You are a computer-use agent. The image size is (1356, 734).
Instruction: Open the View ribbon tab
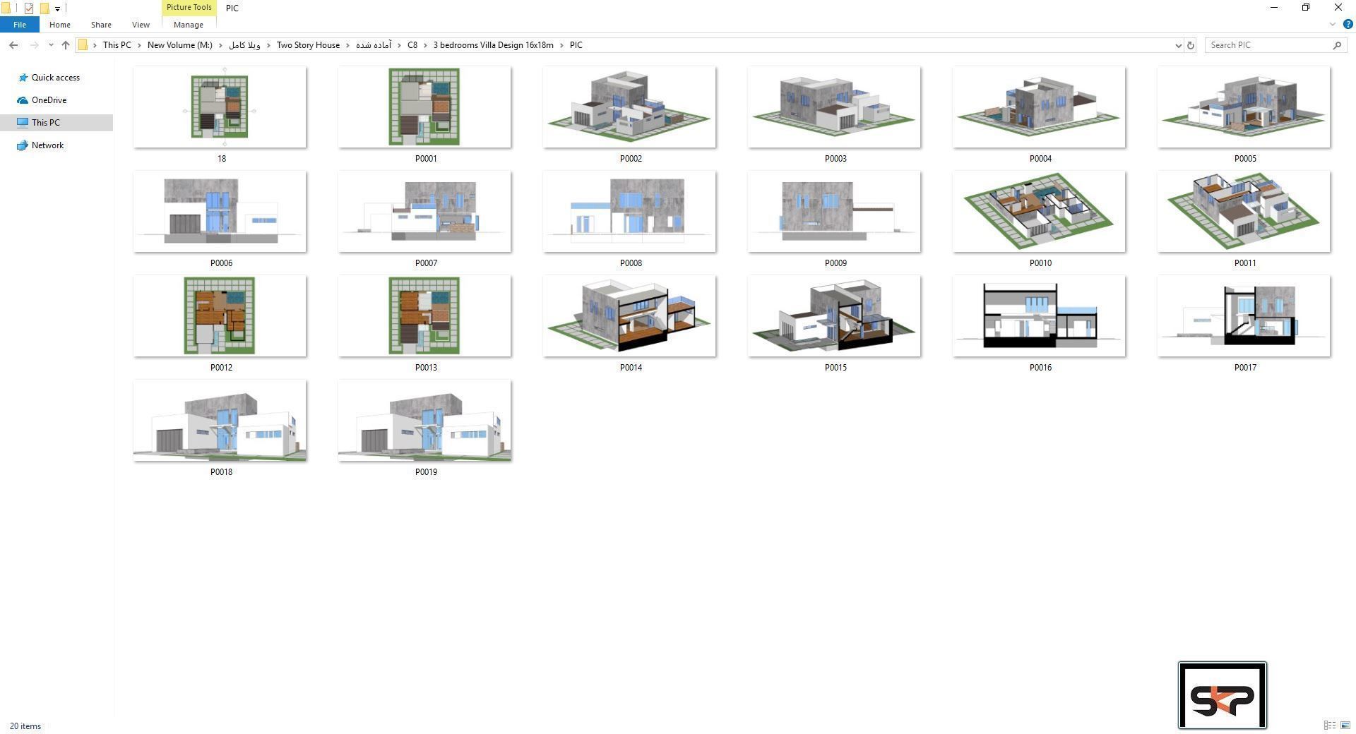[x=141, y=25]
